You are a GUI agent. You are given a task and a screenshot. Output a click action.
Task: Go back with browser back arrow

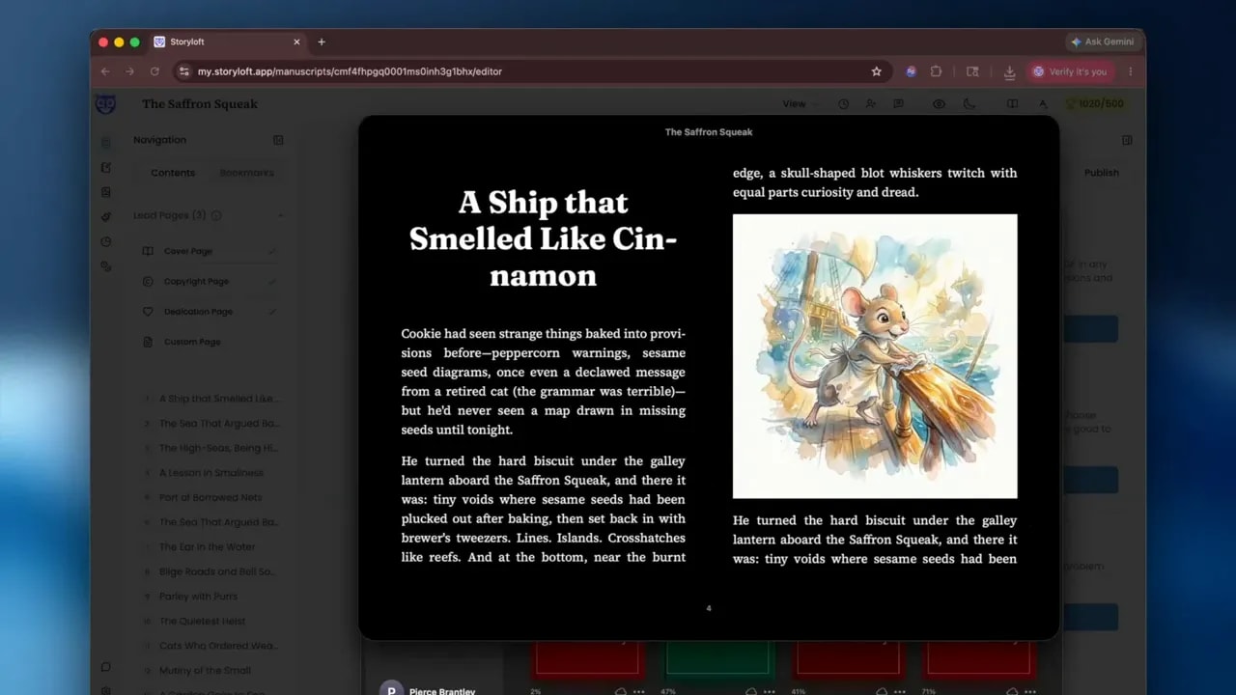coord(105,71)
